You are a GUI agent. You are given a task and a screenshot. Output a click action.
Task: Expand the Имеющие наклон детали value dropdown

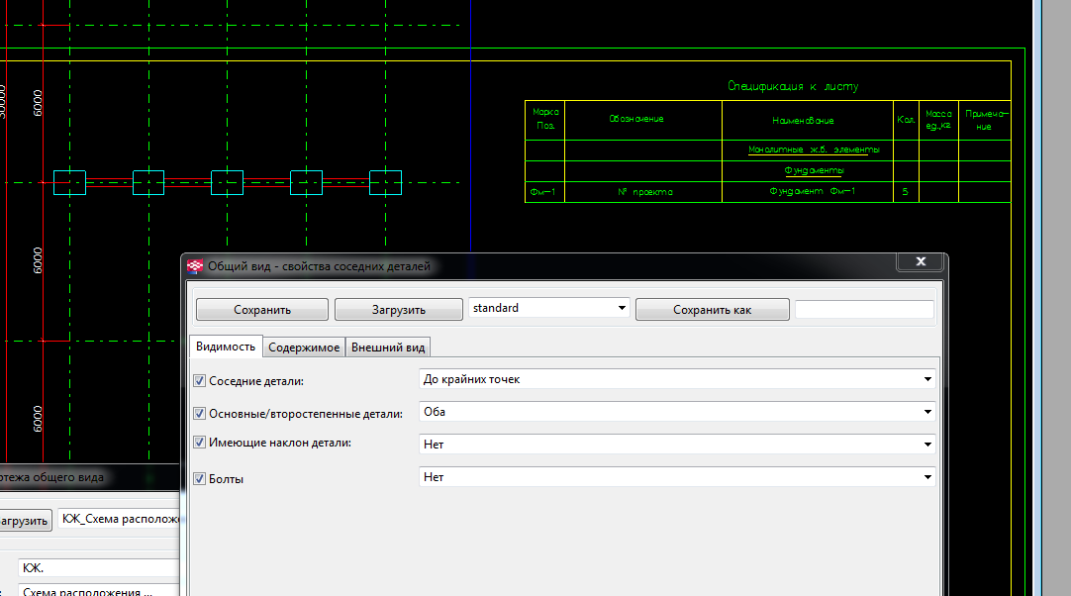point(677,445)
